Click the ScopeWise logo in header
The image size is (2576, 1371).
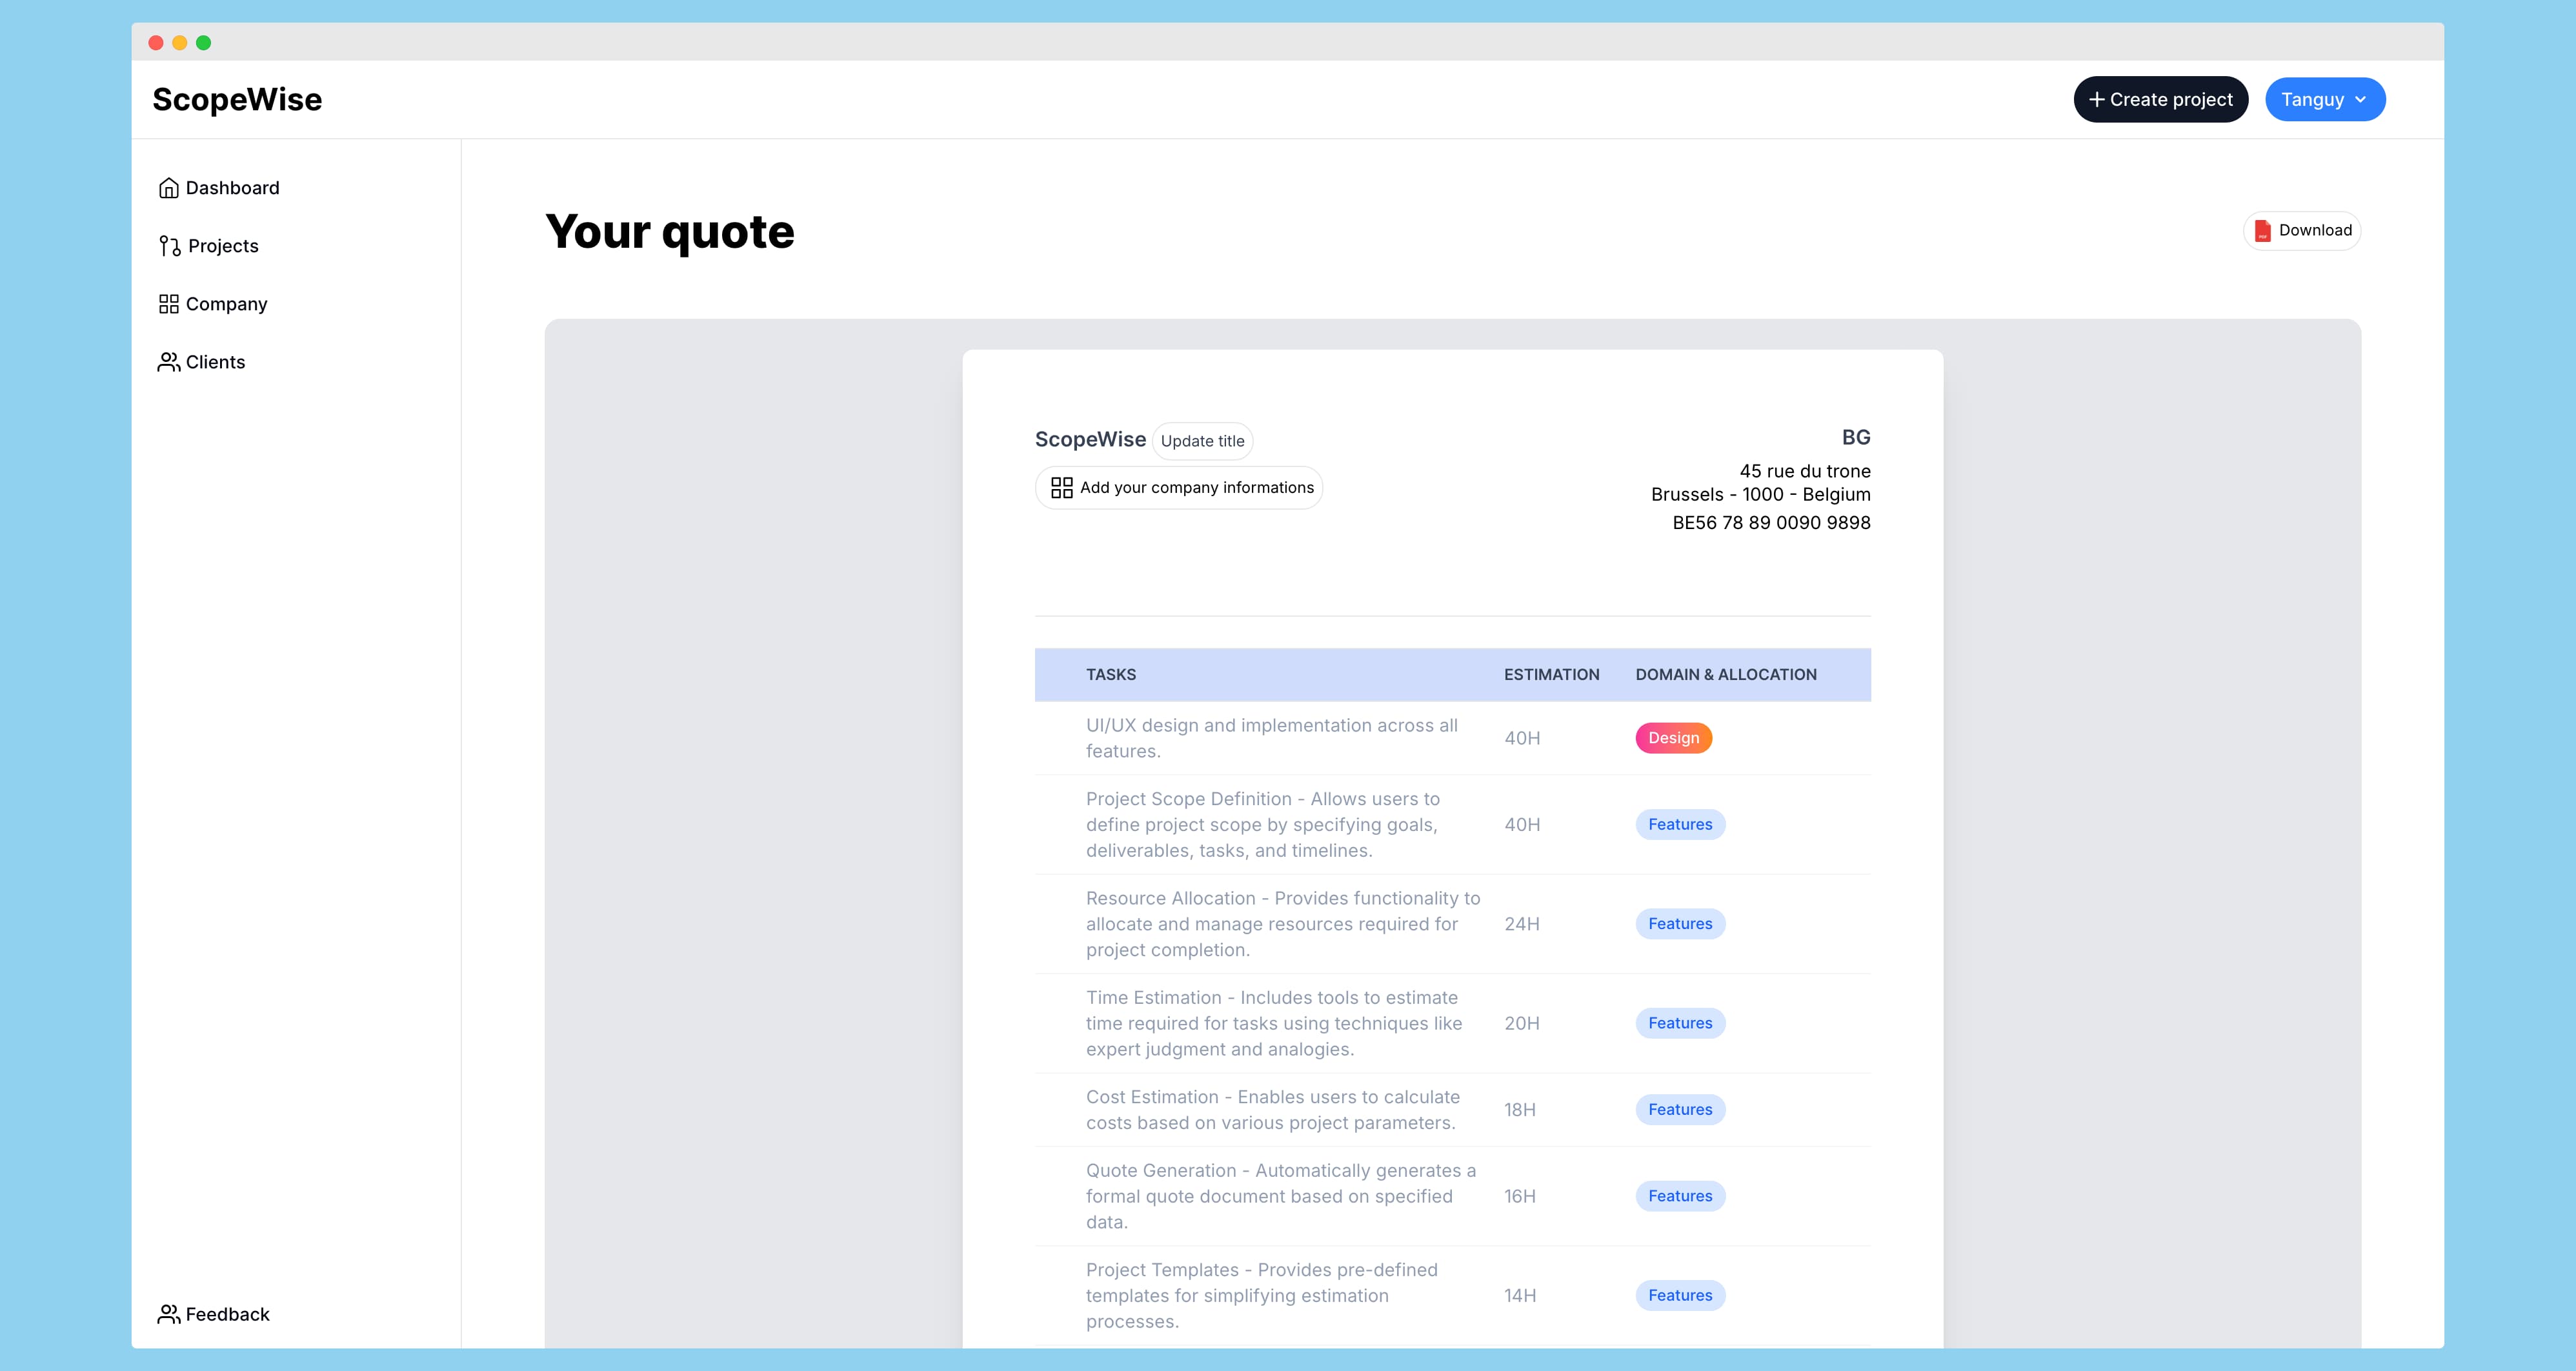tap(237, 100)
